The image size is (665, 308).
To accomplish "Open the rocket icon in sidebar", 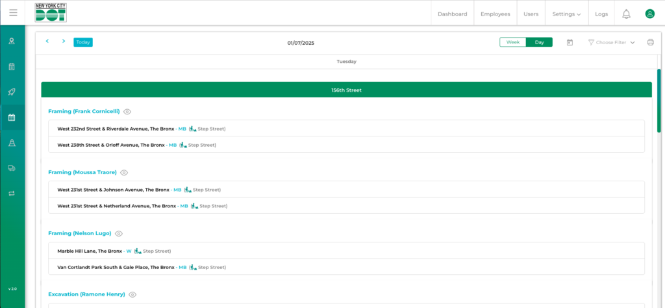I will coord(12,92).
